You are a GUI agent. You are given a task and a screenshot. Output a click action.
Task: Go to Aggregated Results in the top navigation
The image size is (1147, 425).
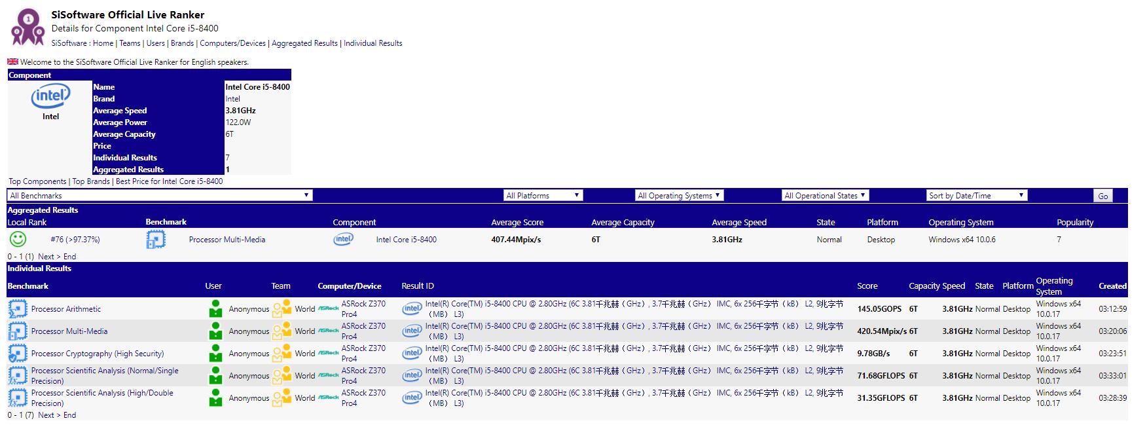pyautogui.click(x=304, y=43)
